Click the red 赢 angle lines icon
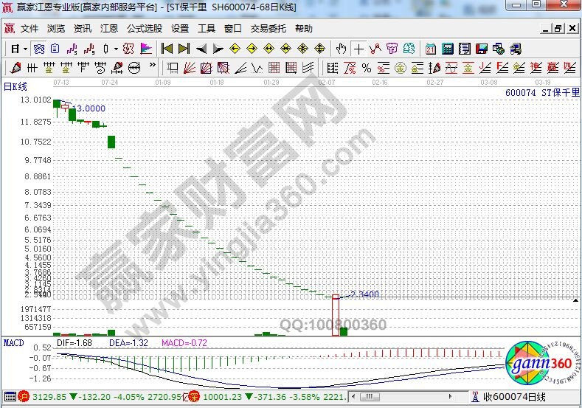Image resolution: width=582 pixels, height=408 pixels. coord(553,68)
